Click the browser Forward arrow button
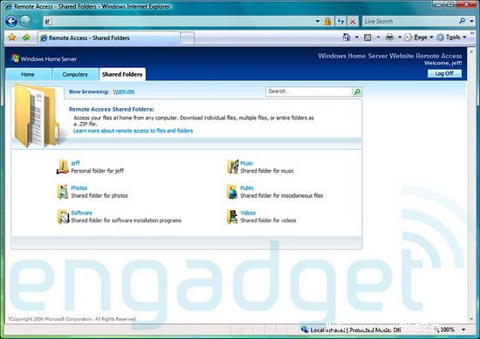This screenshot has width=480, height=339. pyautogui.click(x=25, y=21)
